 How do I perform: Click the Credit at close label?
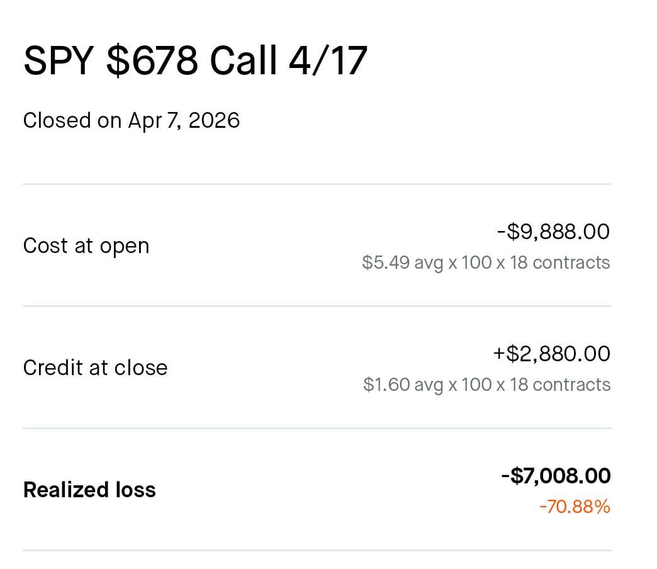pos(95,368)
